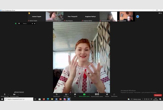Select Ліна Петрук participant tile
163x110 pixels.
[72, 16]
